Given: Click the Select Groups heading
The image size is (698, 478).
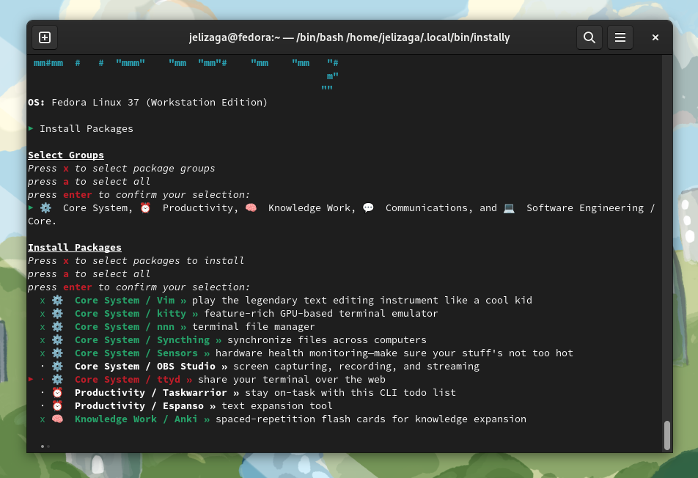Looking at the screenshot, I should [66, 155].
